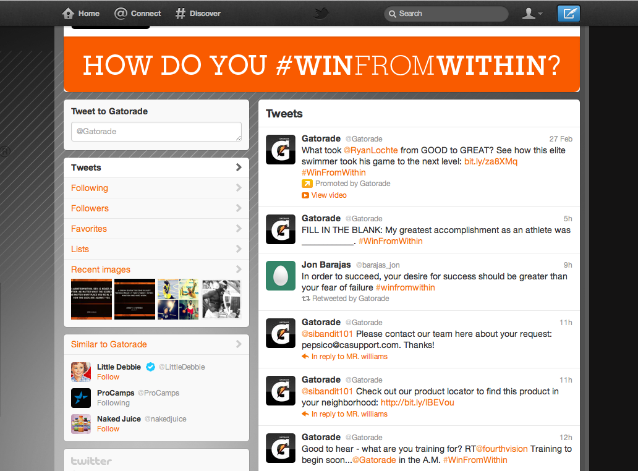
Task: Click the Promoted arrow icon
Action: 307,184
